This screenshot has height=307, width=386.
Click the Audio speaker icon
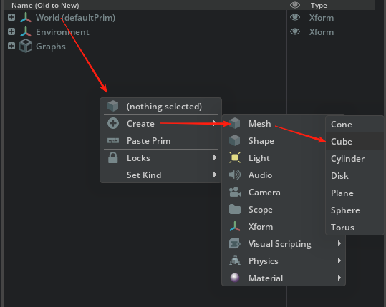[x=235, y=175]
